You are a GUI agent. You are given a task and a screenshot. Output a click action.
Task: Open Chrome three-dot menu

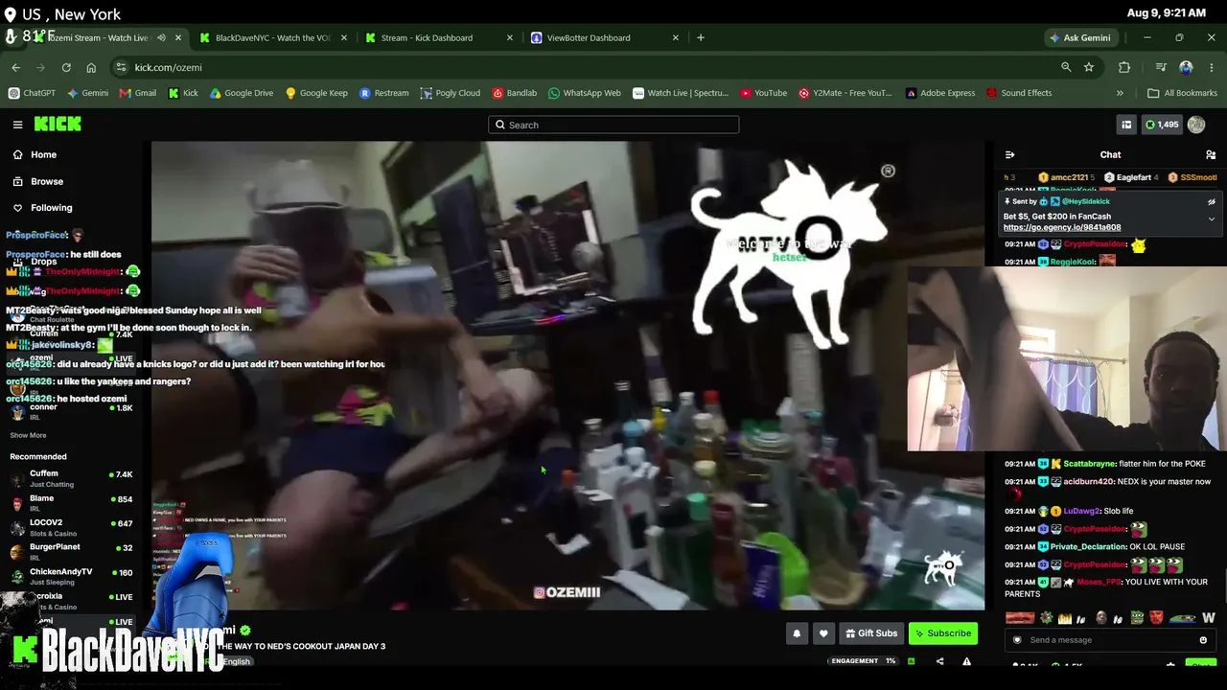click(x=1211, y=67)
